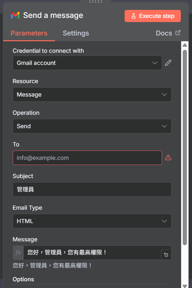Viewport: 192px width, 288px height.
Task: Click the scrollbar down arrow
Action: coord(185,286)
